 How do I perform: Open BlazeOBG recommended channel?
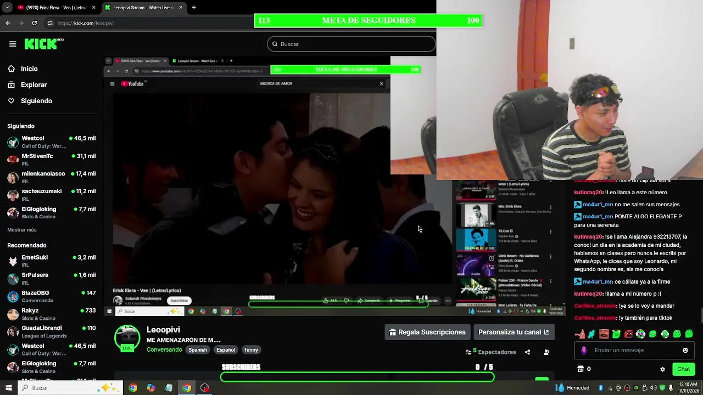(x=52, y=297)
